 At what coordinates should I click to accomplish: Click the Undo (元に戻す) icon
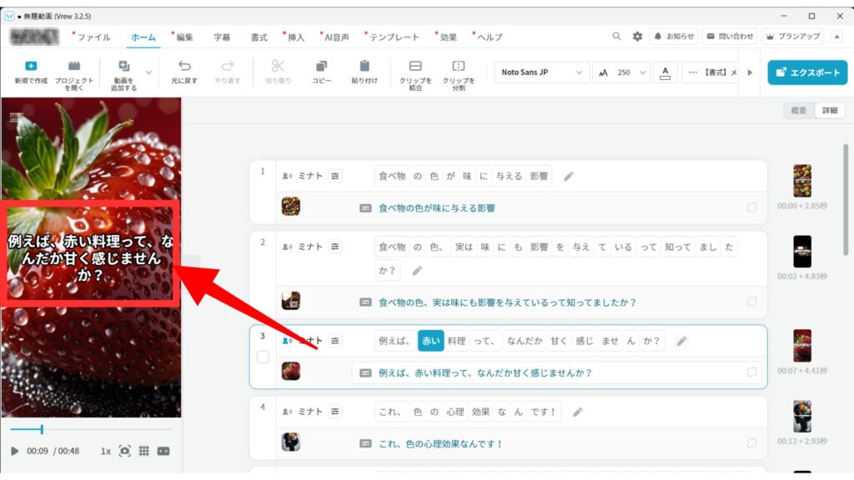184,67
